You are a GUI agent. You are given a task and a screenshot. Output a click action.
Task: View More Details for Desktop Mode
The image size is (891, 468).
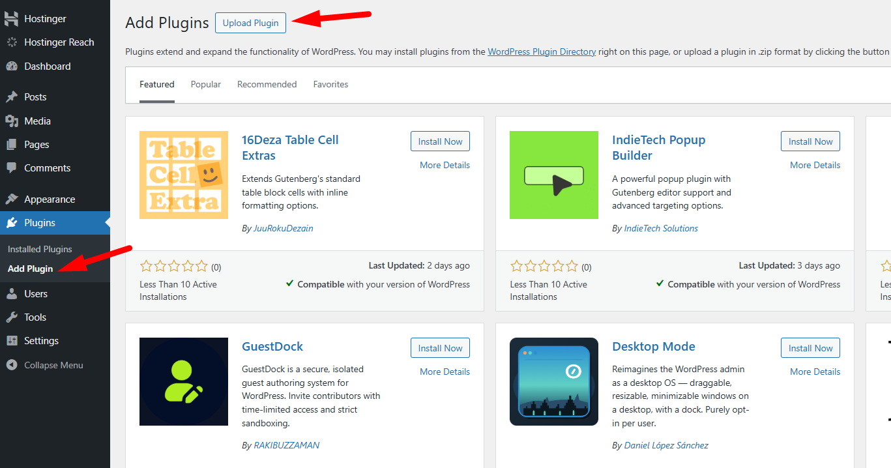point(815,372)
